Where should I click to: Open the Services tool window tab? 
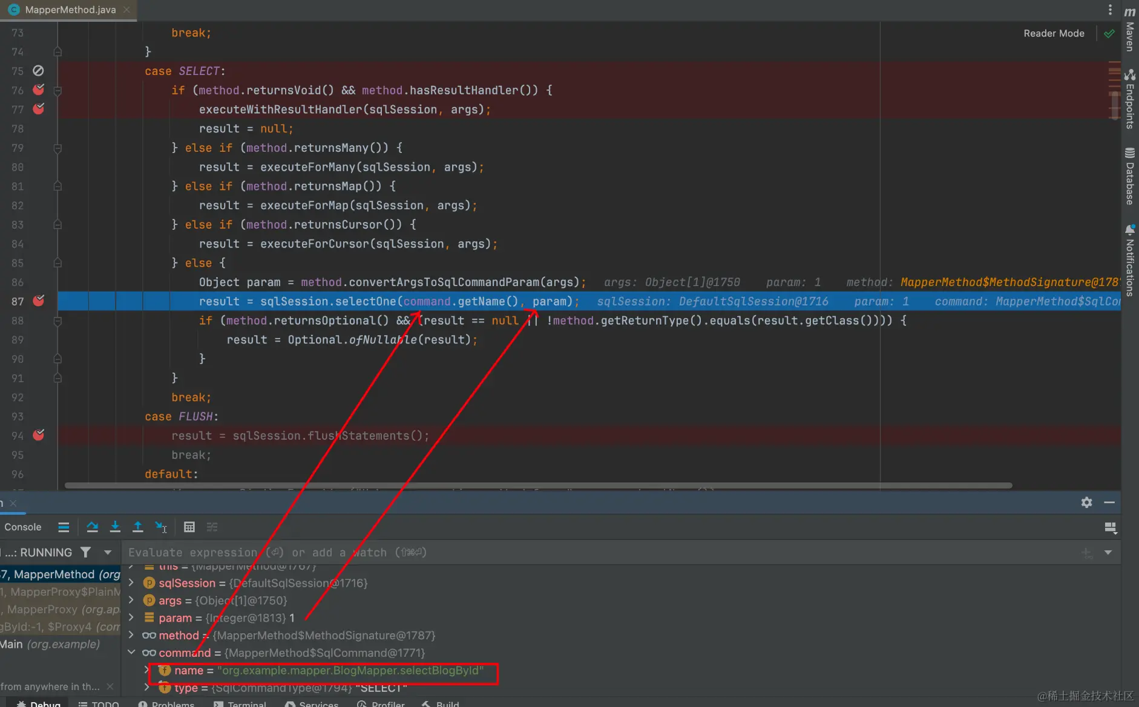click(x=312, y=704)
